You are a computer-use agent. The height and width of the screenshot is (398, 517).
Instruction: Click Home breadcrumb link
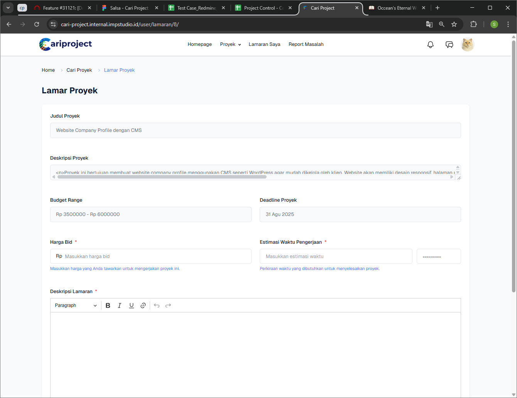(48, 70)
